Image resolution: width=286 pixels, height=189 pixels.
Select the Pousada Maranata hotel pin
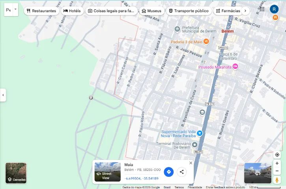click(x=236, y=67)
